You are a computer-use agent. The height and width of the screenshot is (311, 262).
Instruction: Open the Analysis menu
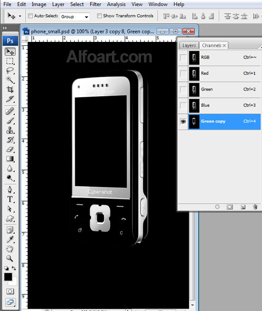(x=116, y=4)
